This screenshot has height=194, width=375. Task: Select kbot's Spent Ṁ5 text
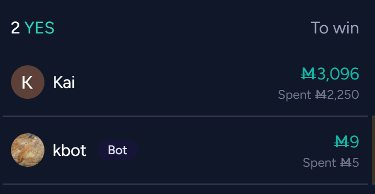click(x=331, y=163)
